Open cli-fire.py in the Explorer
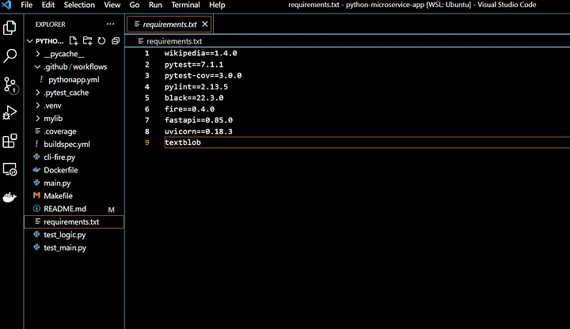 pos(74,157)
